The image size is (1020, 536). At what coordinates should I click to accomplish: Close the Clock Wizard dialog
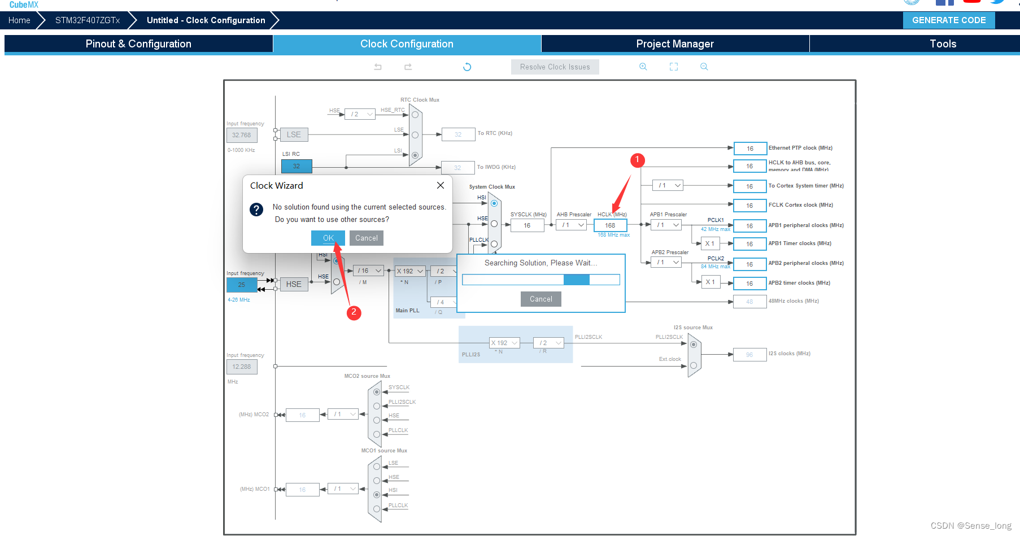441,185
